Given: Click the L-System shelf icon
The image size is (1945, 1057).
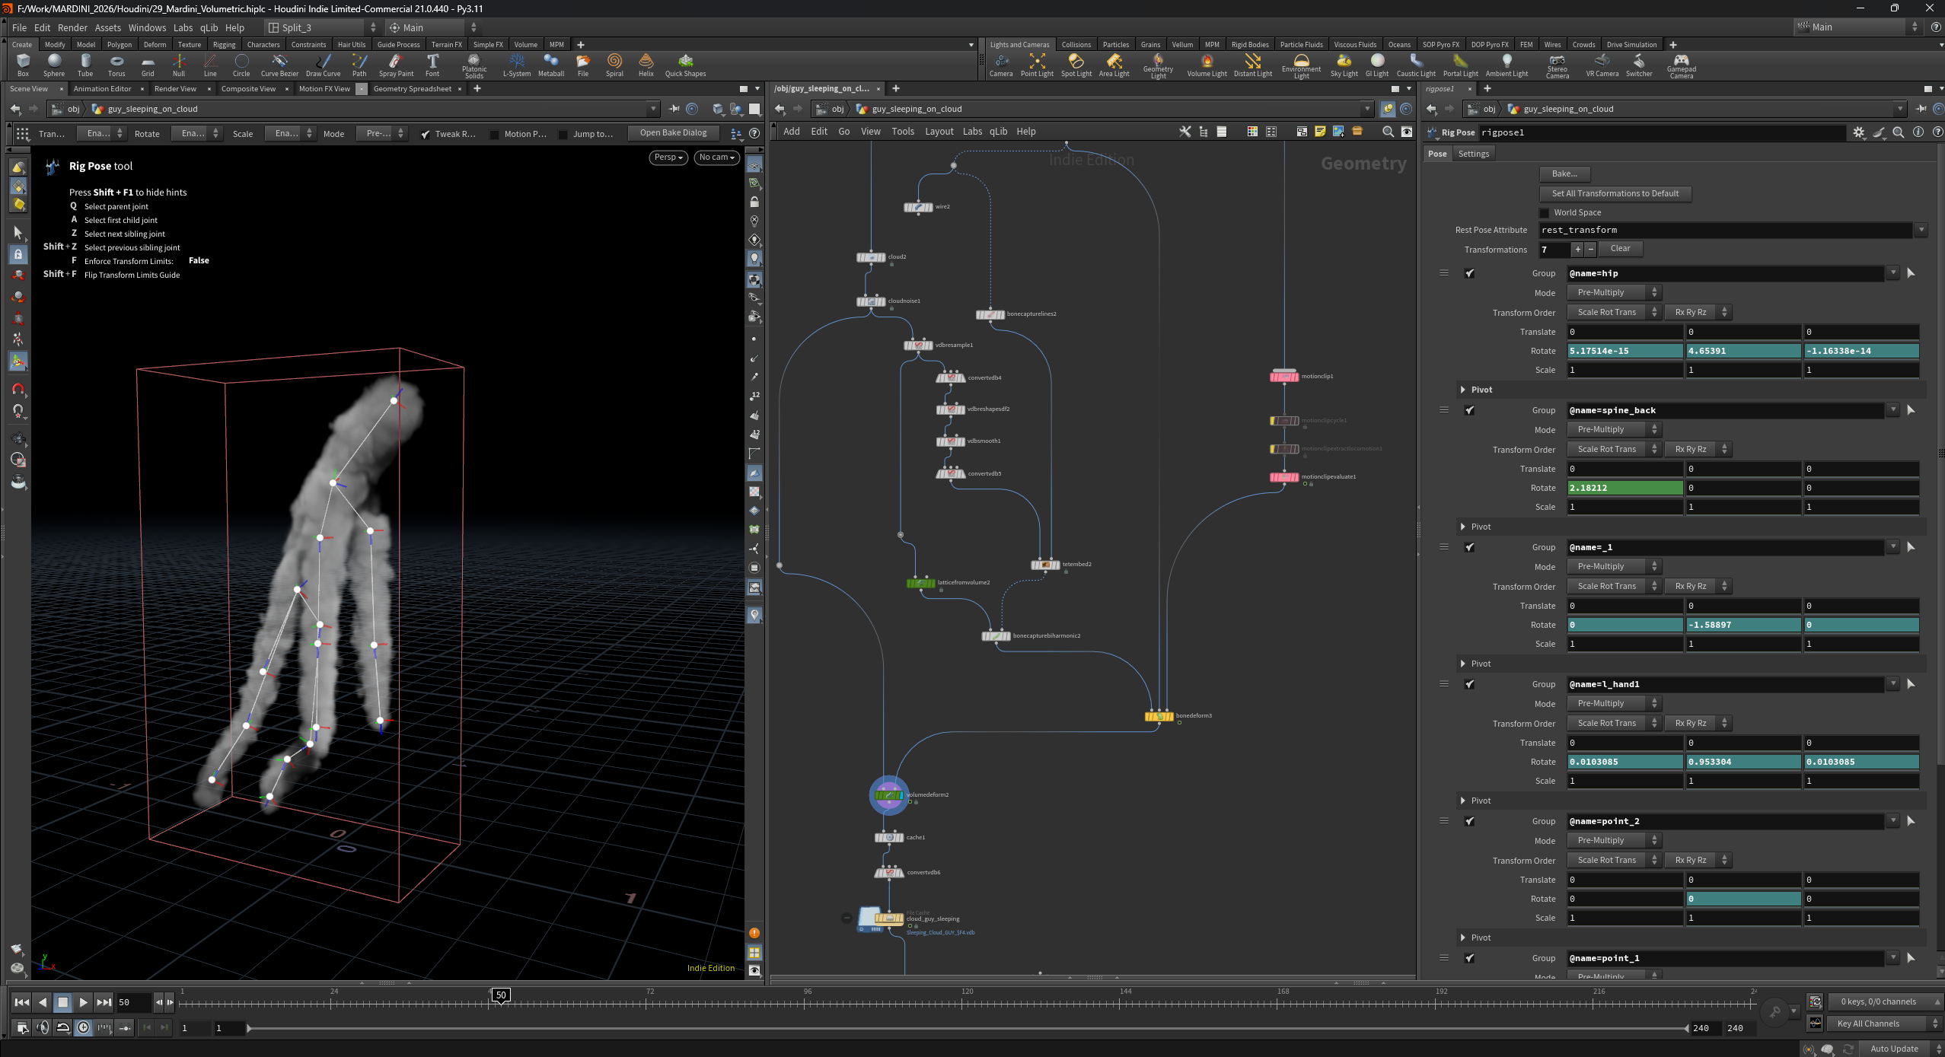Looking at the screenshot, I should point(517,65).
